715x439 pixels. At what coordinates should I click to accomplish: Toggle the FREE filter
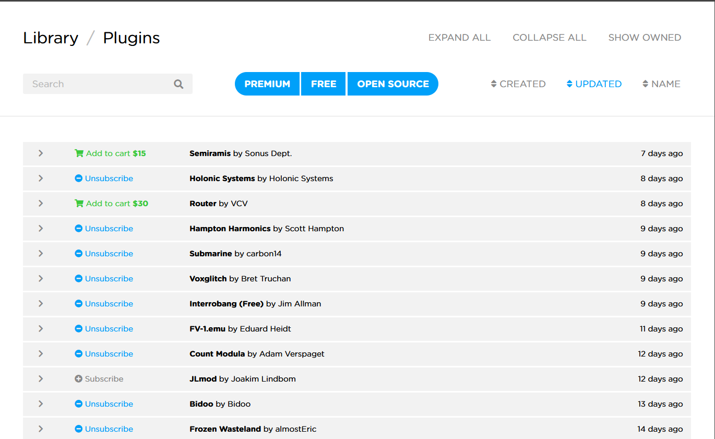324,84
